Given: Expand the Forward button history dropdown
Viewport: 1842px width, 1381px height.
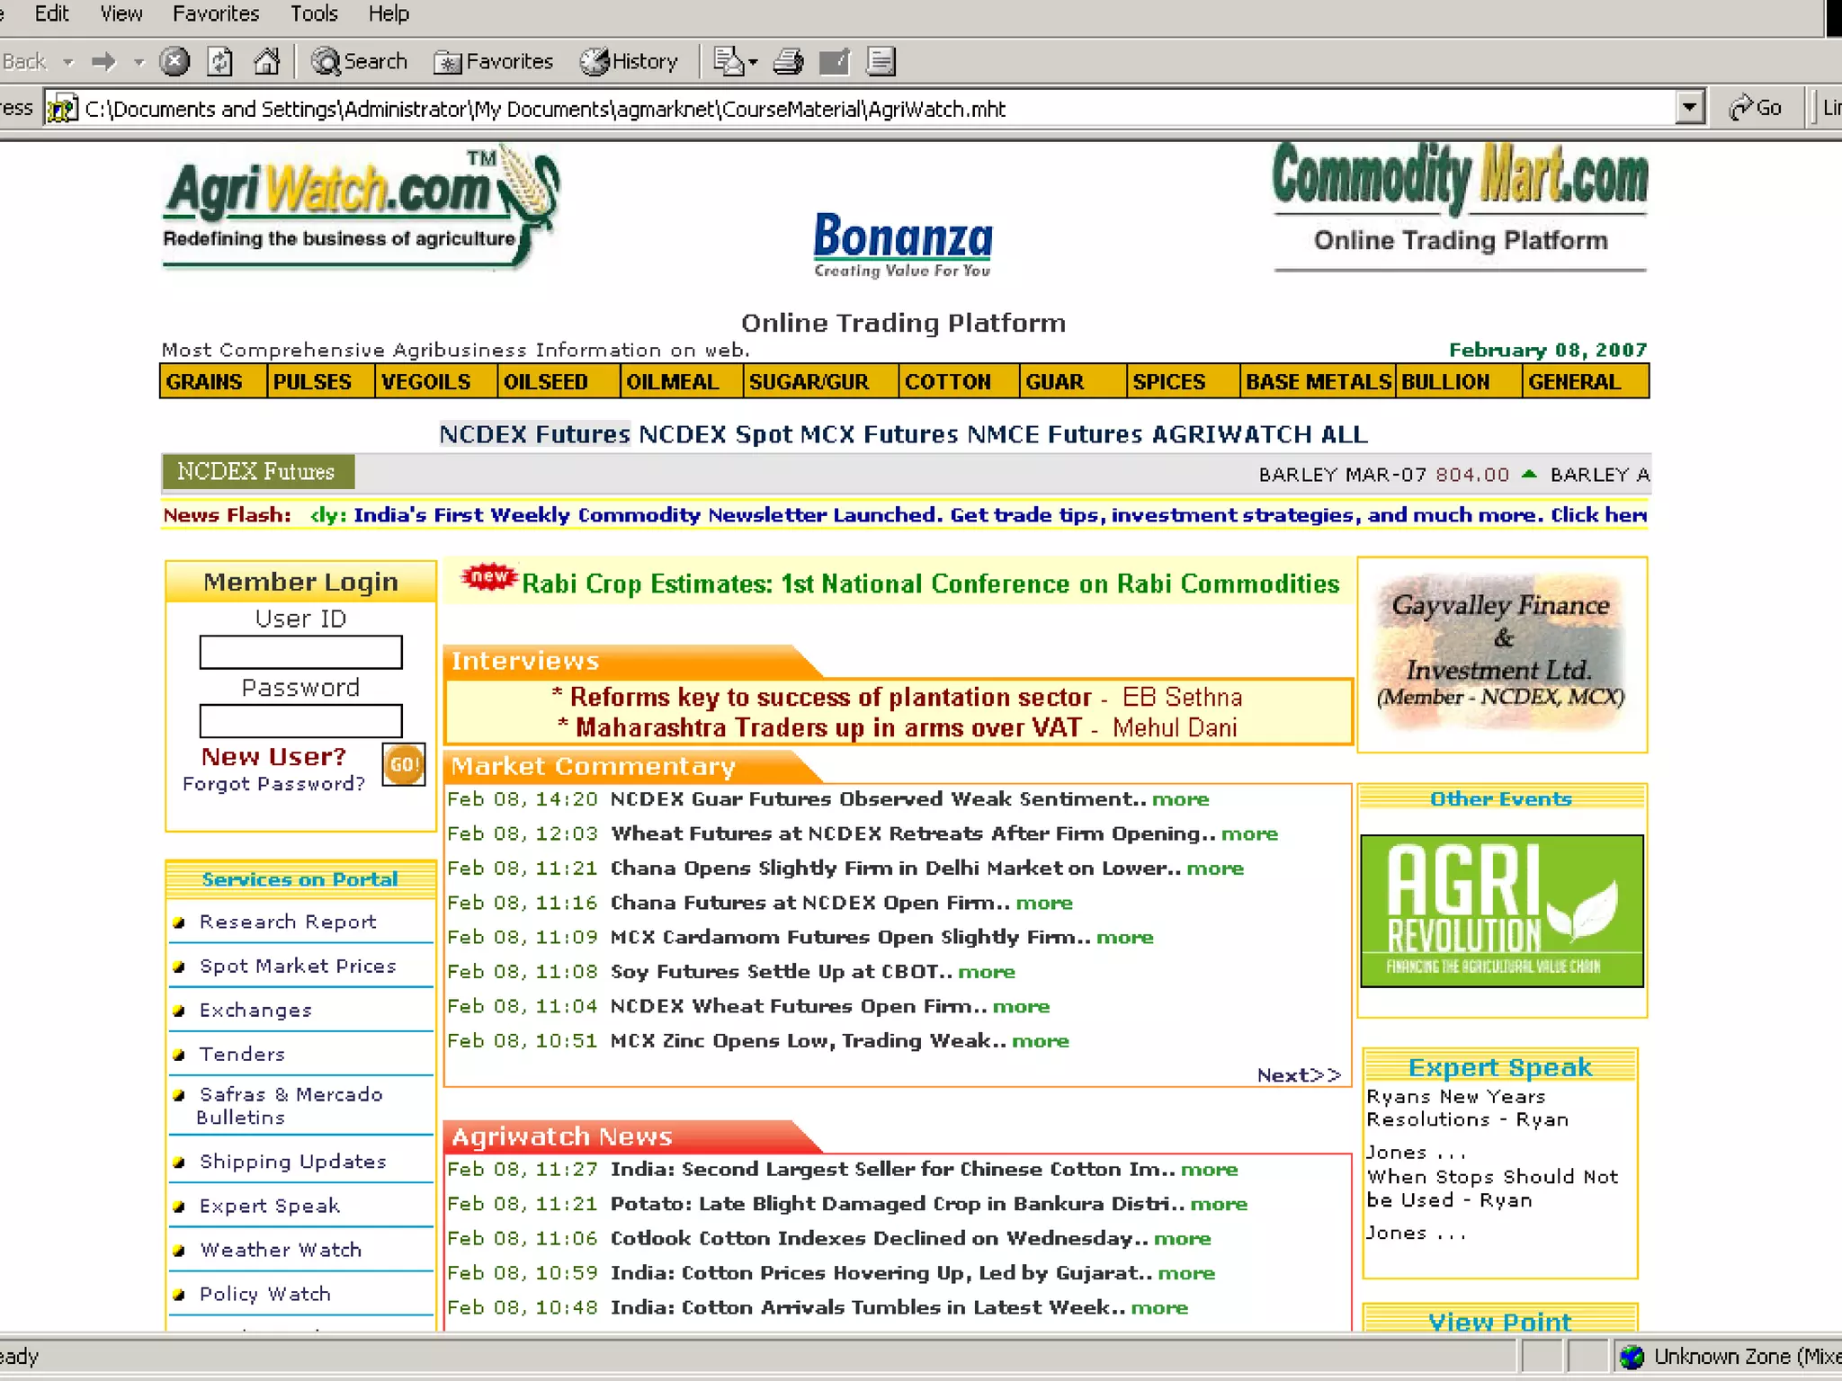Looking at the screenshot, I should (x=139, y=62).
